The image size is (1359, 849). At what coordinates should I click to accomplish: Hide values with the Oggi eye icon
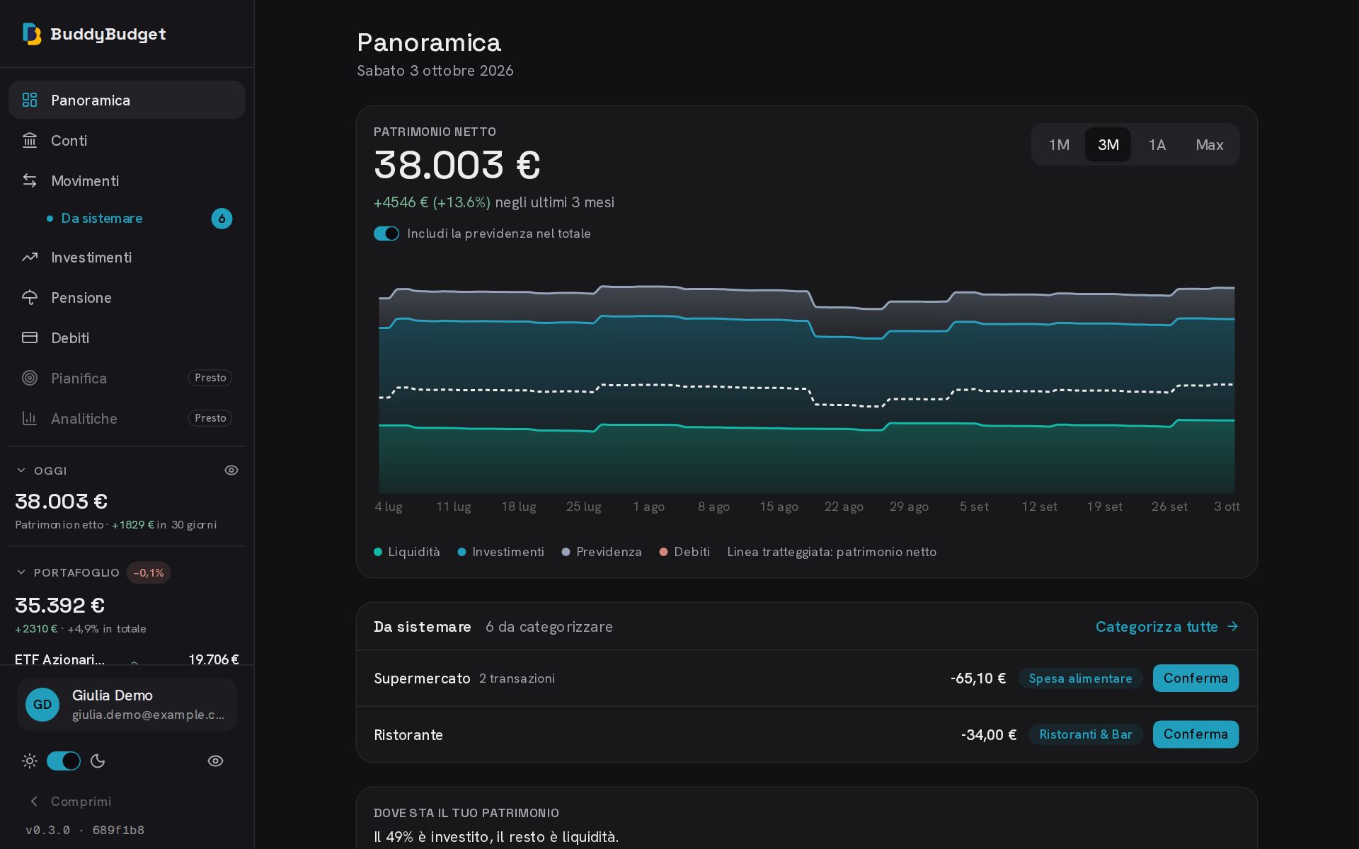[x=231, y=470]
